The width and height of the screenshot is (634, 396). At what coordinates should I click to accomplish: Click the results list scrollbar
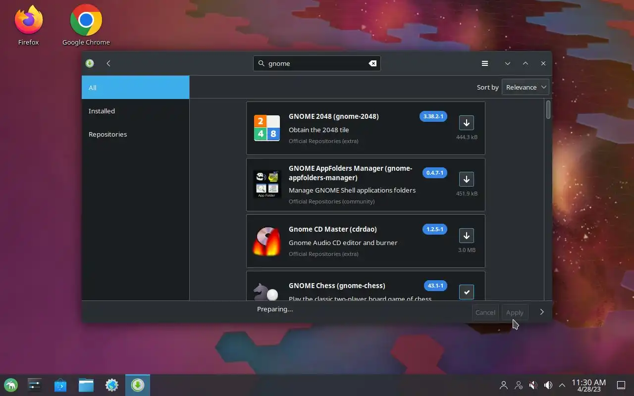point(548,110)
